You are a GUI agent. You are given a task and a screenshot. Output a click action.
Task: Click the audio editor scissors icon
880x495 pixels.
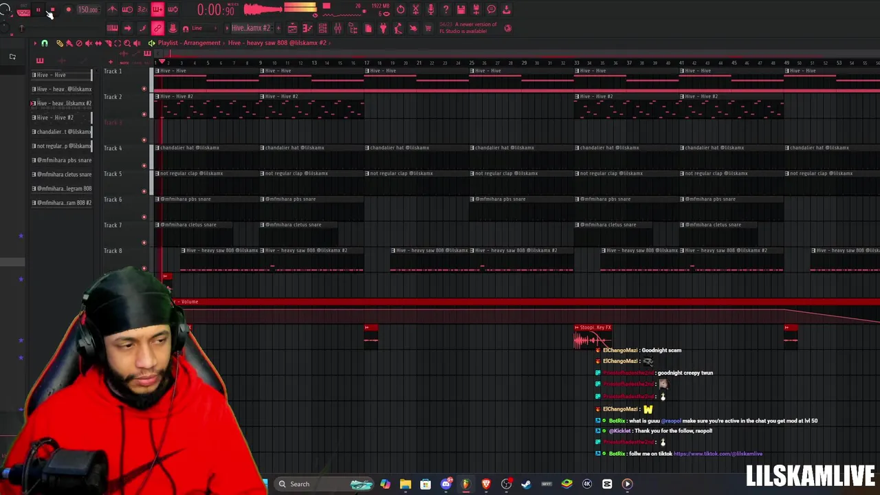416,10
